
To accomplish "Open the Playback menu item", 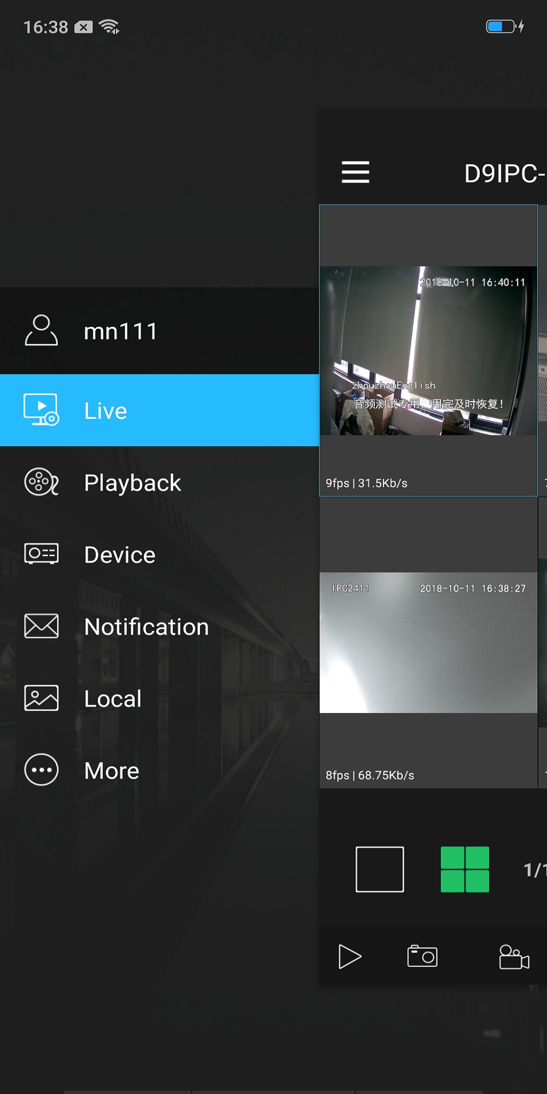I will pos(160,482).
